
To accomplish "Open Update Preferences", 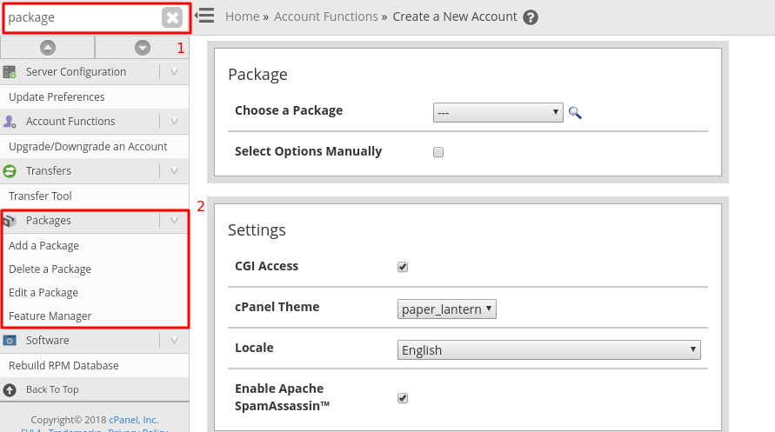I will coord(57,97).
